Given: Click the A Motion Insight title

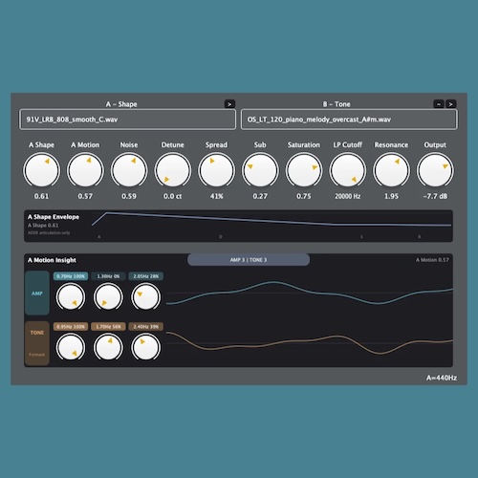Looking at the screenshot, I should click(x=52, y=260).
